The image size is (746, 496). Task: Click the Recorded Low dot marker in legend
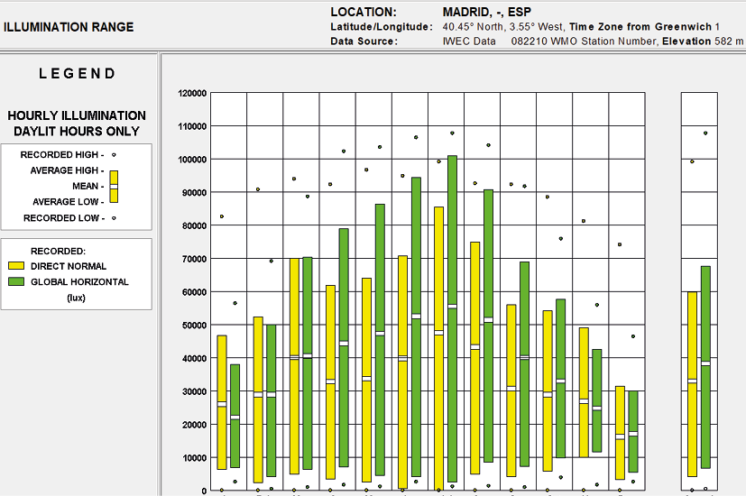click(114, 217)
